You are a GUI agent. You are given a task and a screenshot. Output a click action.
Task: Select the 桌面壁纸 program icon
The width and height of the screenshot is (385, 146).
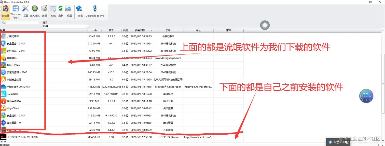pos(3,58)
